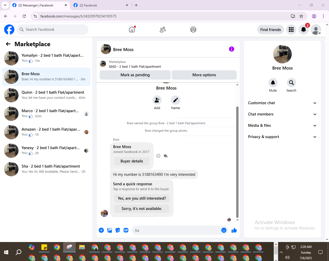
Task: Open File Explorer from taskbar
Action: pyautogui.click(x=82, y=247)
